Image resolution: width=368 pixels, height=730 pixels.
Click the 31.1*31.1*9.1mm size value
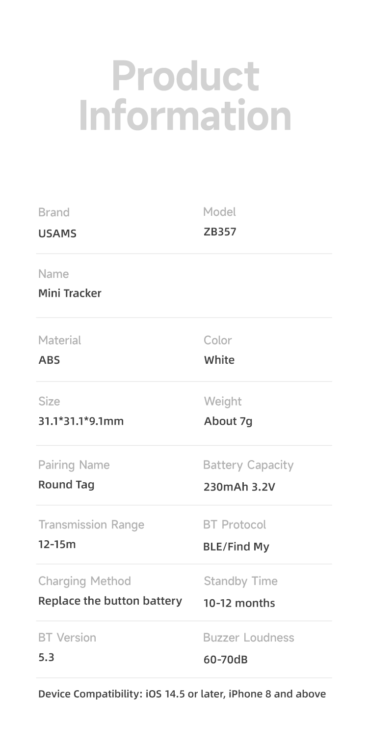point(81,421)
